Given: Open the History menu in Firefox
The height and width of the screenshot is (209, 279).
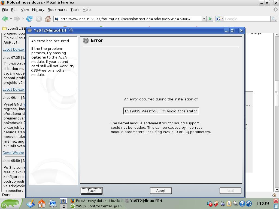Looking at the screenshot, I should click(38, 10).
